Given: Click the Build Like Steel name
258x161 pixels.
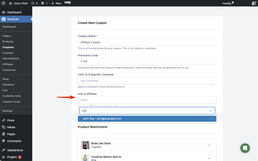Looking at the screenshot, I should (x=101, y=143).
